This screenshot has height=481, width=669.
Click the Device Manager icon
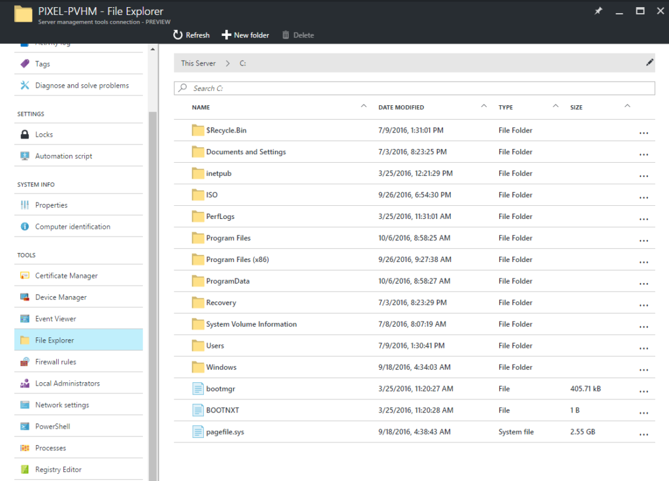pyautogui.click(x=25, y=297)
